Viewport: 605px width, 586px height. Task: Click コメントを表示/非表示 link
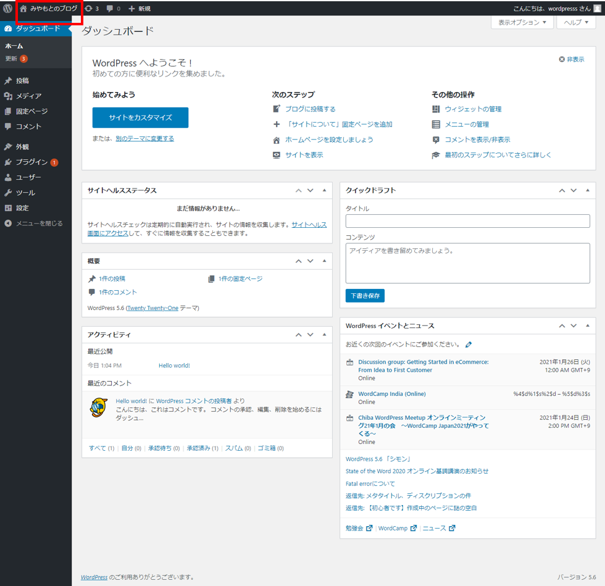point(477,140)
